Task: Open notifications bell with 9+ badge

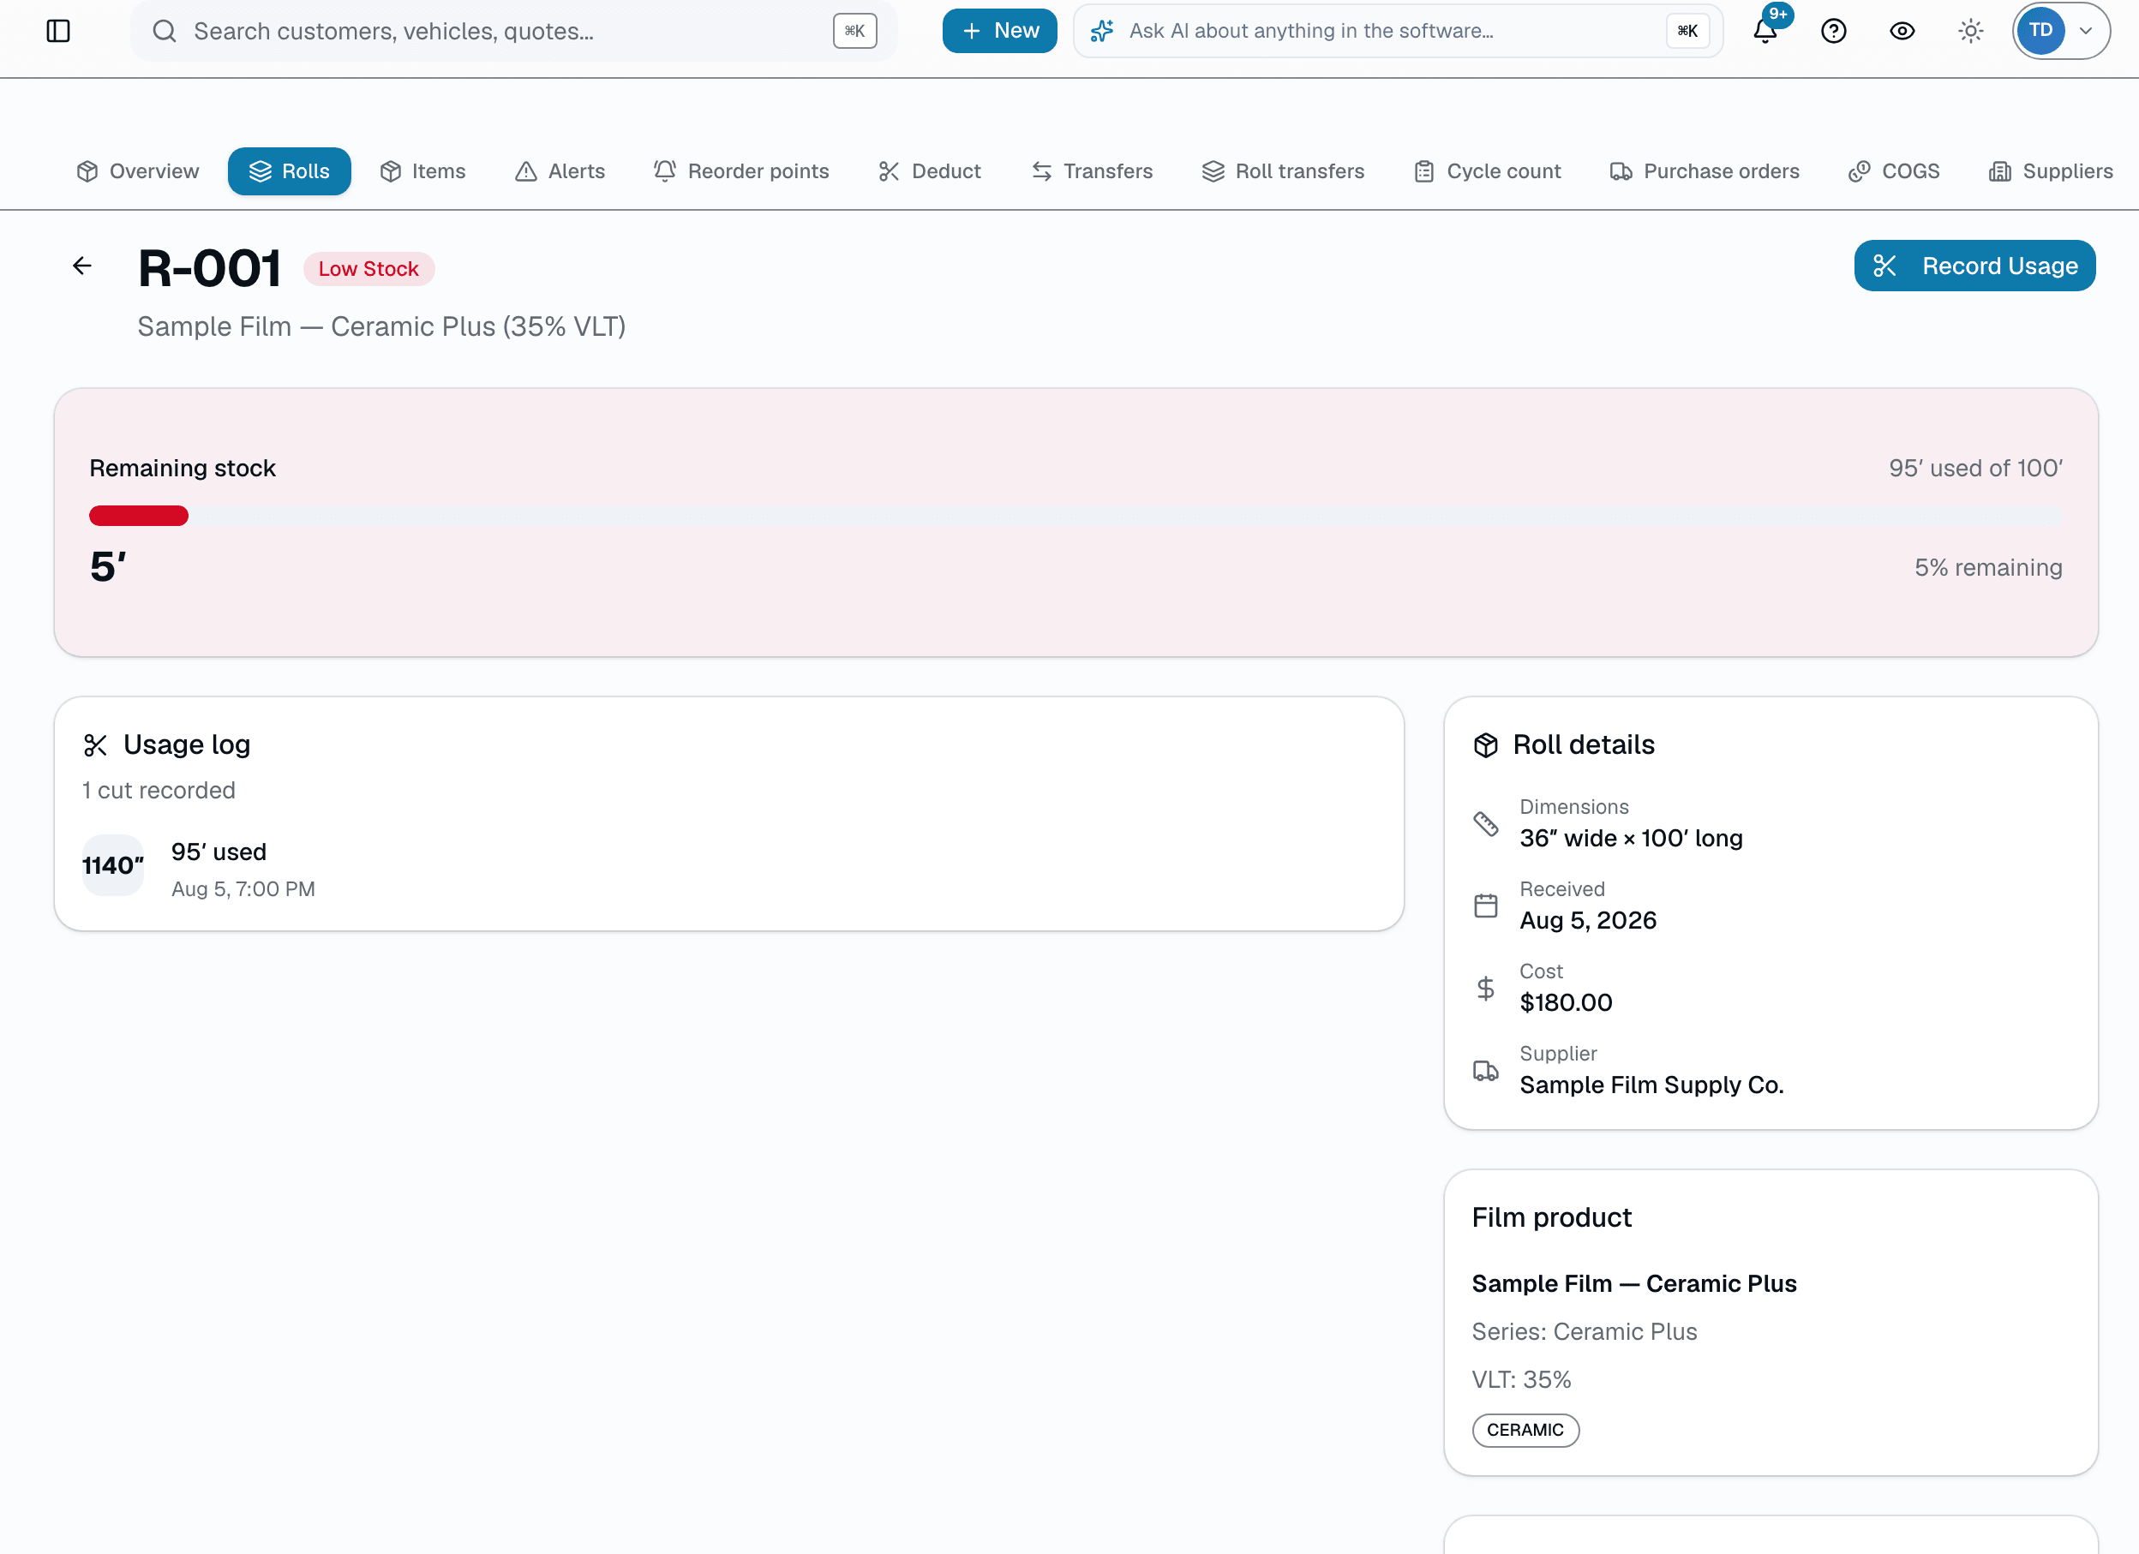Action: click(x=1765, y=31)
